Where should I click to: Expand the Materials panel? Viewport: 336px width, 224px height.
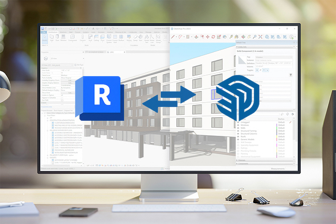point(237,160)
